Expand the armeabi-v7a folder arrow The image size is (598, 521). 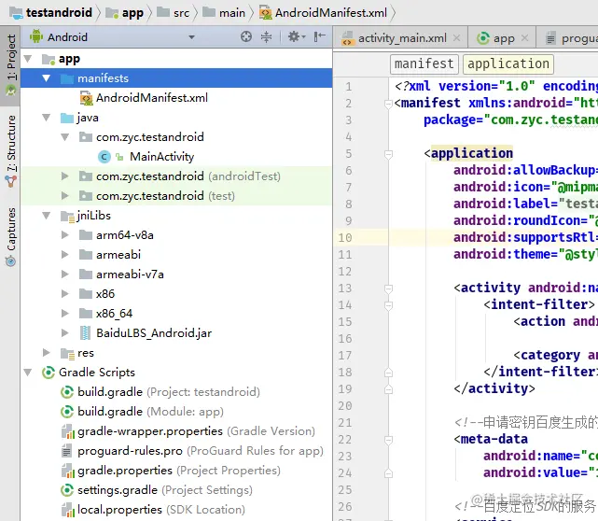coord(64,275)
